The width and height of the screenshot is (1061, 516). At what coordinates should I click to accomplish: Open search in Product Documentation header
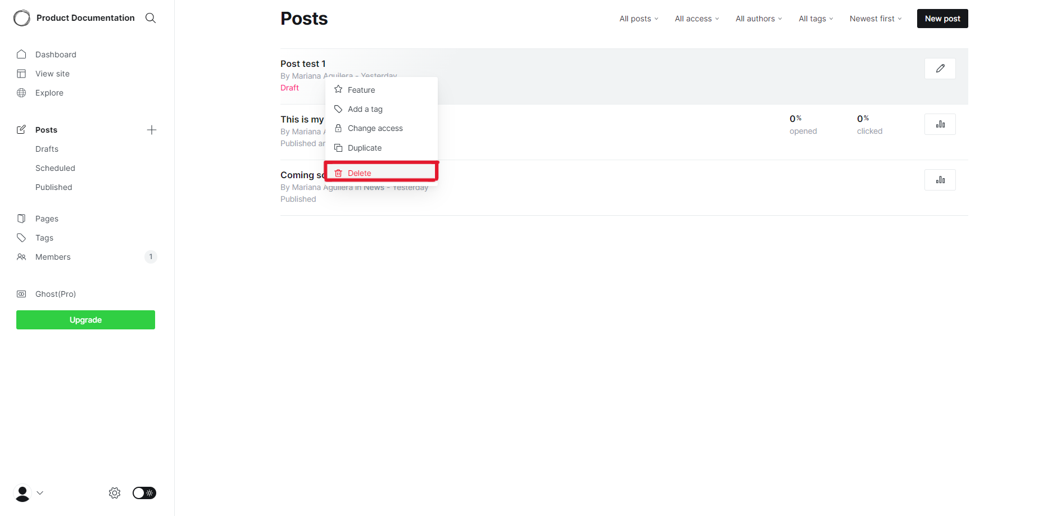point(150,18)
